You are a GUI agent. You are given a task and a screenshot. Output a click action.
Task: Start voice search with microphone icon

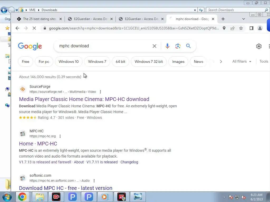(167, 46)
